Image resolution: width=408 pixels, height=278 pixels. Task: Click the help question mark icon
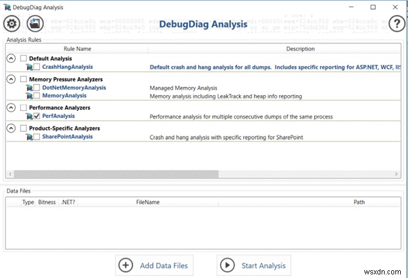coord(397,24)
